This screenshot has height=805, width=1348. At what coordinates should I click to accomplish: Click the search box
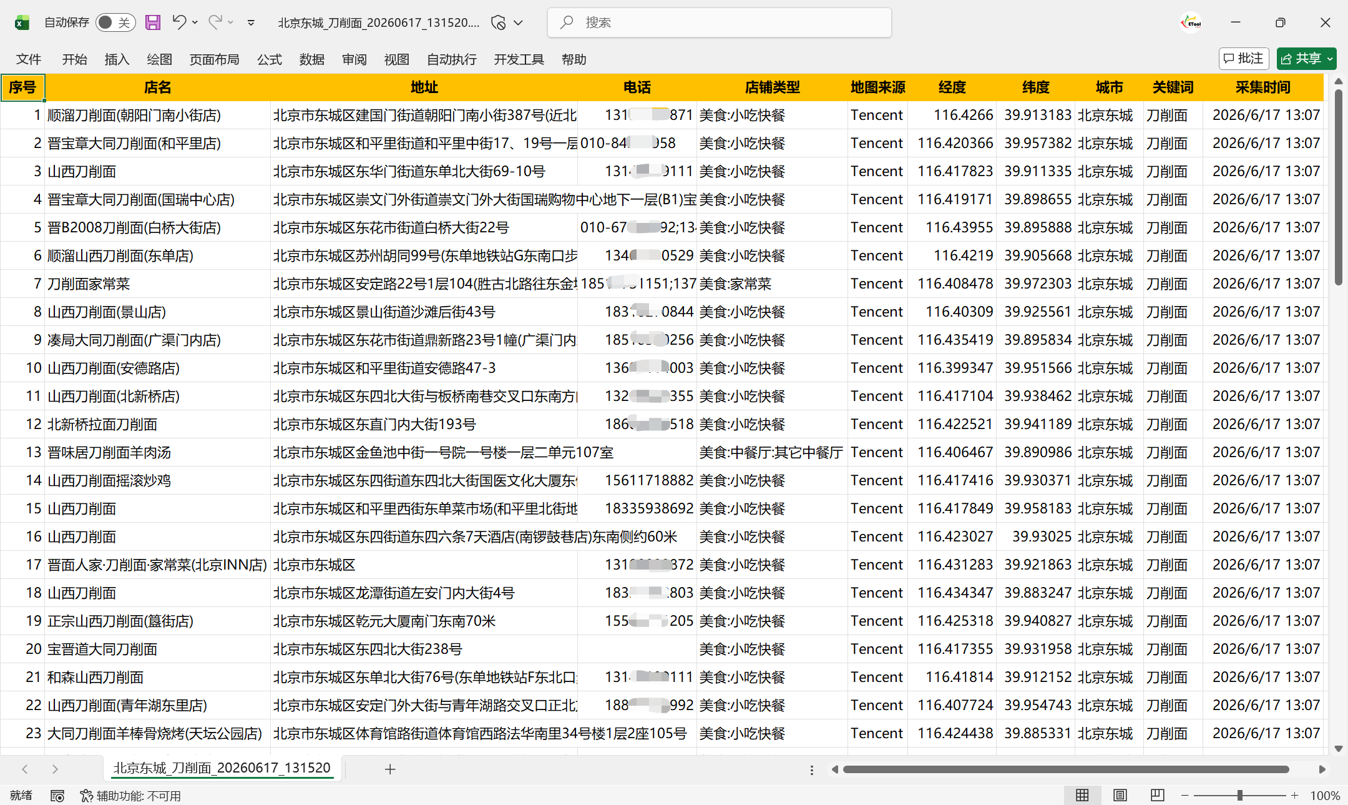(x=719, y=22)
